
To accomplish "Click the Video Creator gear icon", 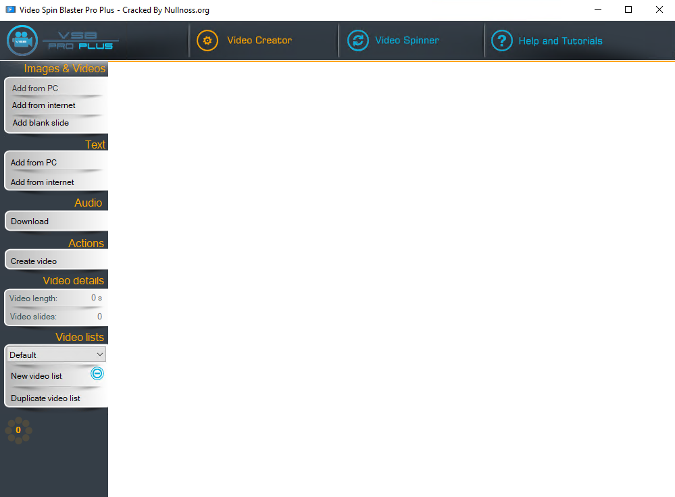I will [207, 41].
